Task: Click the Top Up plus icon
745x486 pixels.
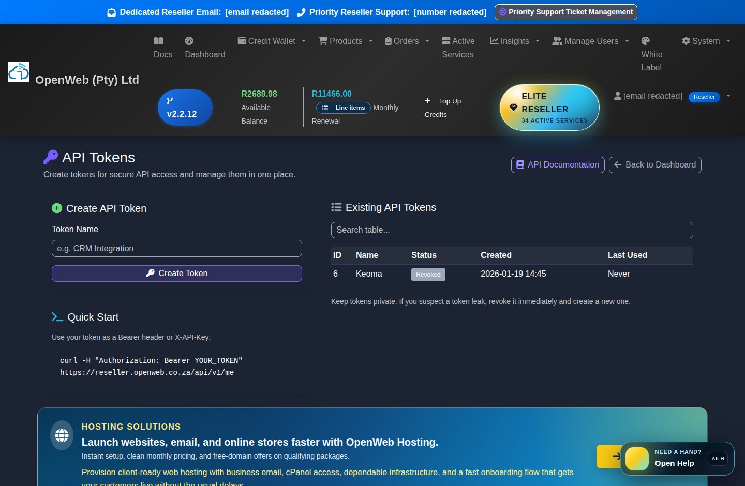Action: tap(427, 101)
